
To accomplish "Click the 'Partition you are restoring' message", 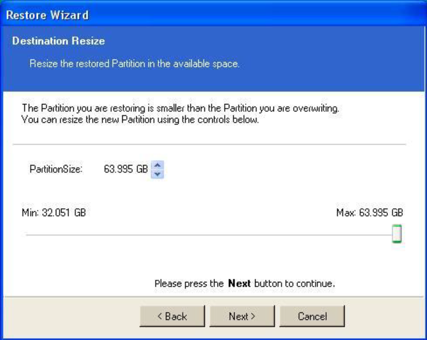I will click(180, 109).
